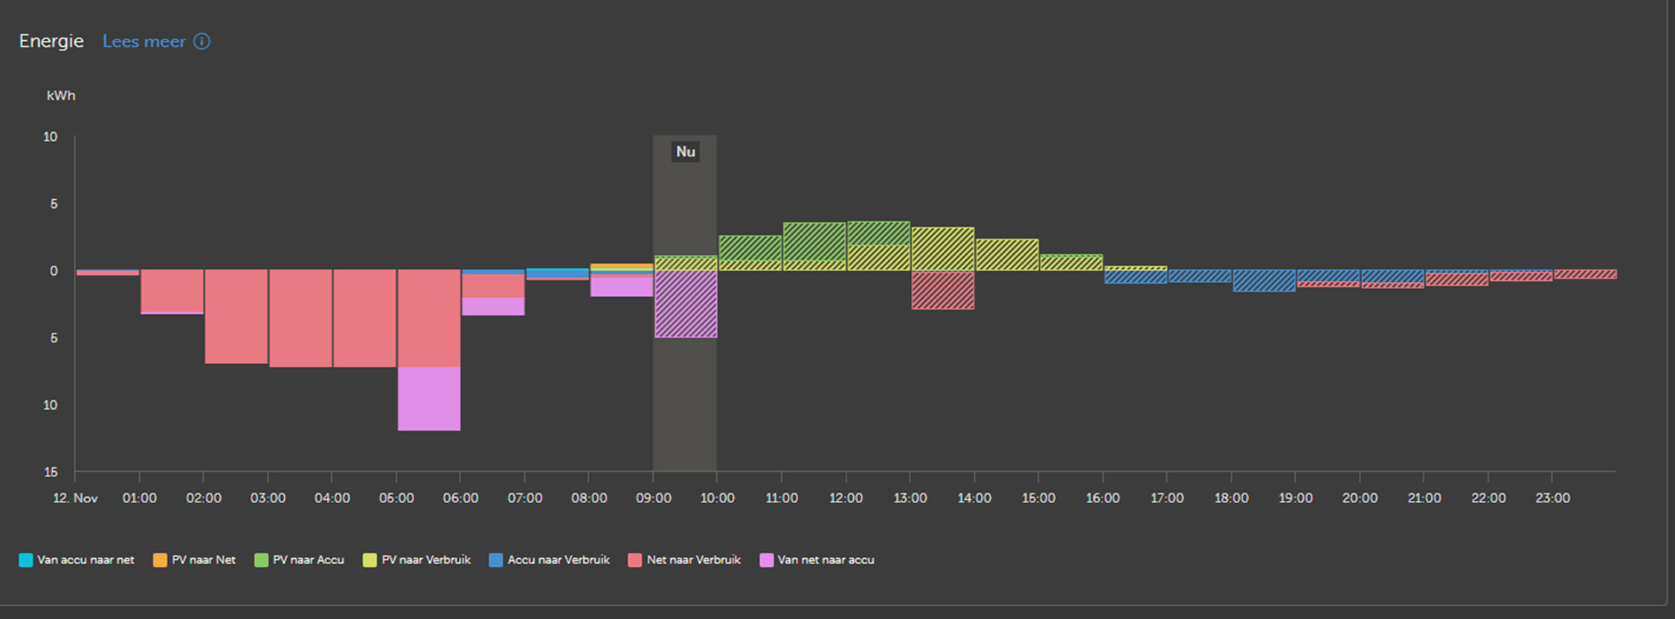Select the hatched red bar at 21:00
This screenshot has width=1675, height=619.
coord(1457,280)
